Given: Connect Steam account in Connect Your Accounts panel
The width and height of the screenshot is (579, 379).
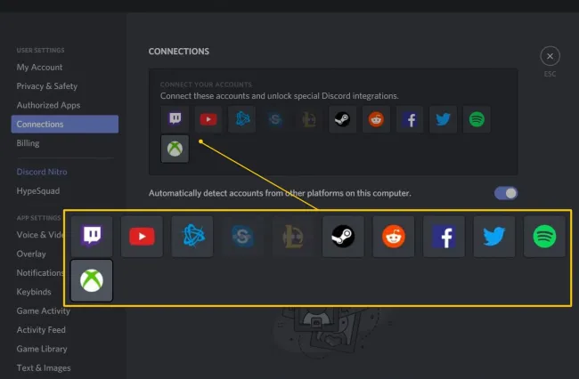Looking at the screenshot, I should 342,119.
